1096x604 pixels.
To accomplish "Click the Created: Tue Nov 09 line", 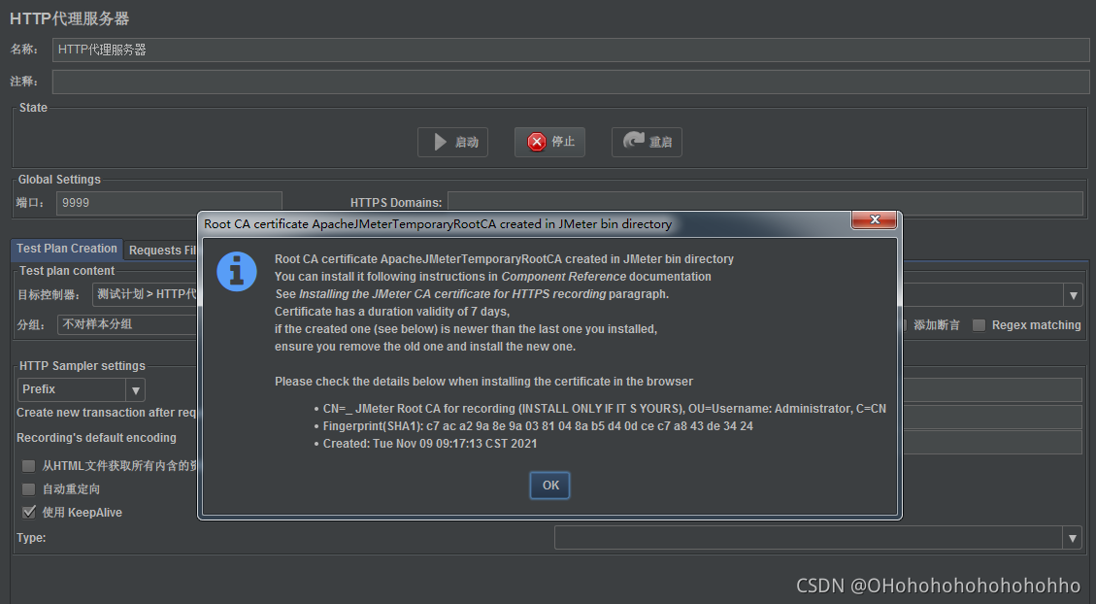I will point(430,443).
